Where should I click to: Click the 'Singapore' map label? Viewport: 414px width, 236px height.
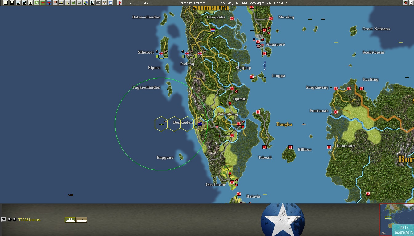(x=275, y=44)
